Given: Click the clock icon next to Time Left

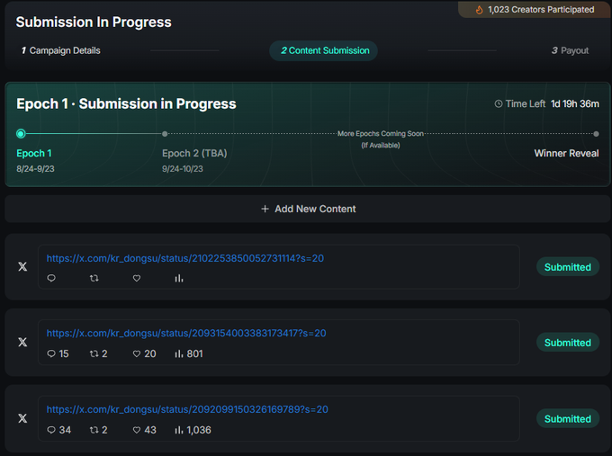Looking at the screenshot, I should [x=499, y=103].
